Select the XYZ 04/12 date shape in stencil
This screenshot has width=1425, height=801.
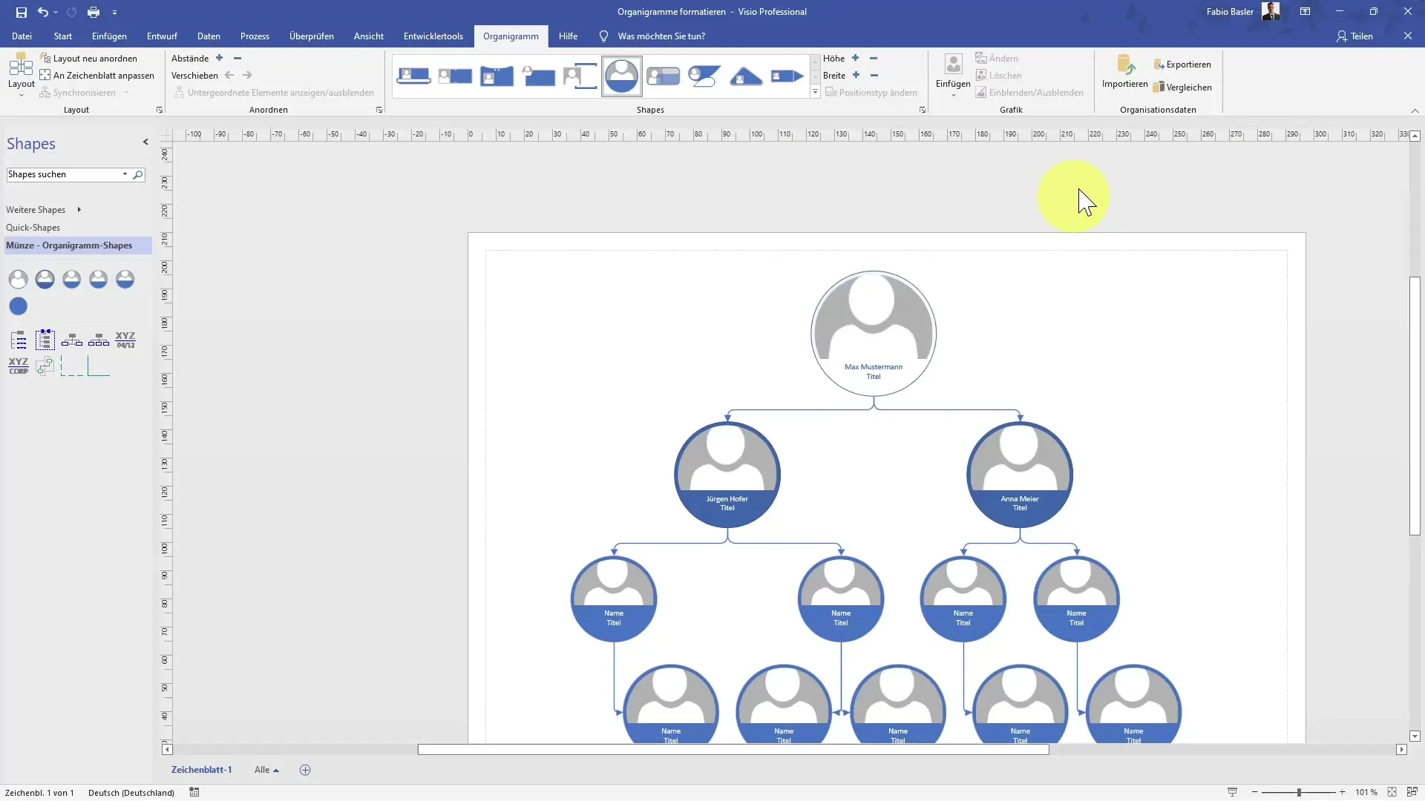(125, 340)
